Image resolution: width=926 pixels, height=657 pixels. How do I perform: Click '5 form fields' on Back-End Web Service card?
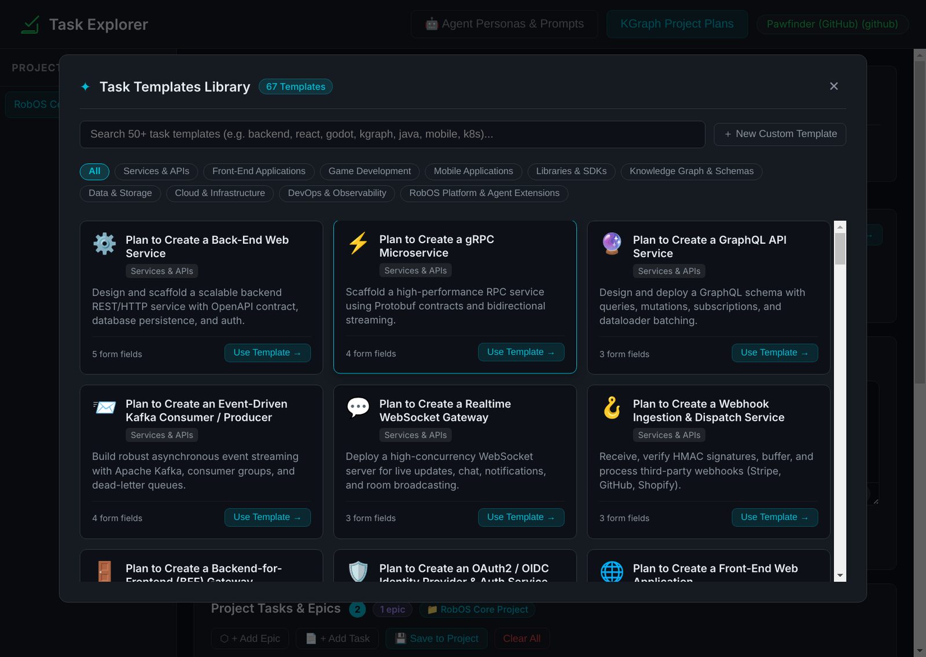pos(117,354)
